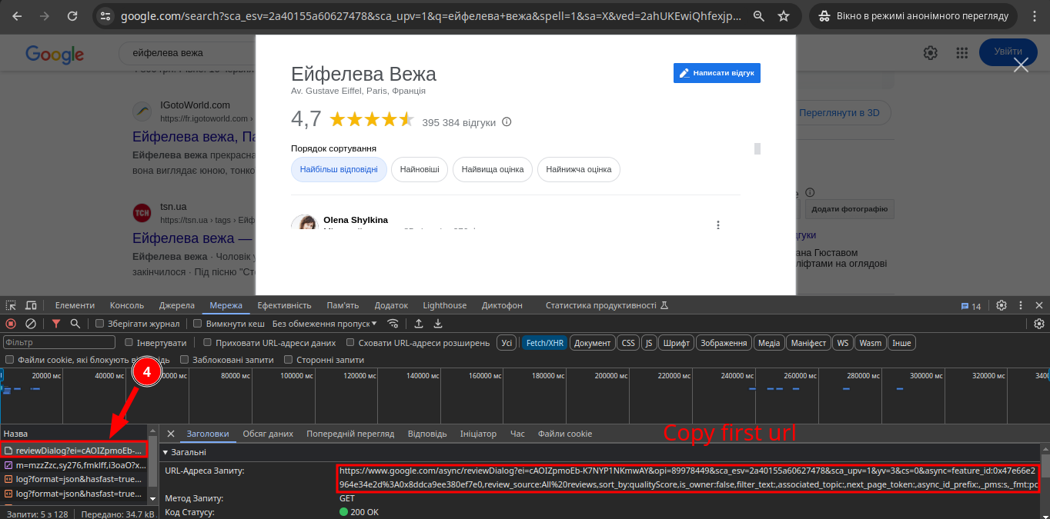Check Сховати URL-адреси розширень checkbox
Viewport: 1050px width, 519px height.
pyautogui.click(x=351, y=342)
